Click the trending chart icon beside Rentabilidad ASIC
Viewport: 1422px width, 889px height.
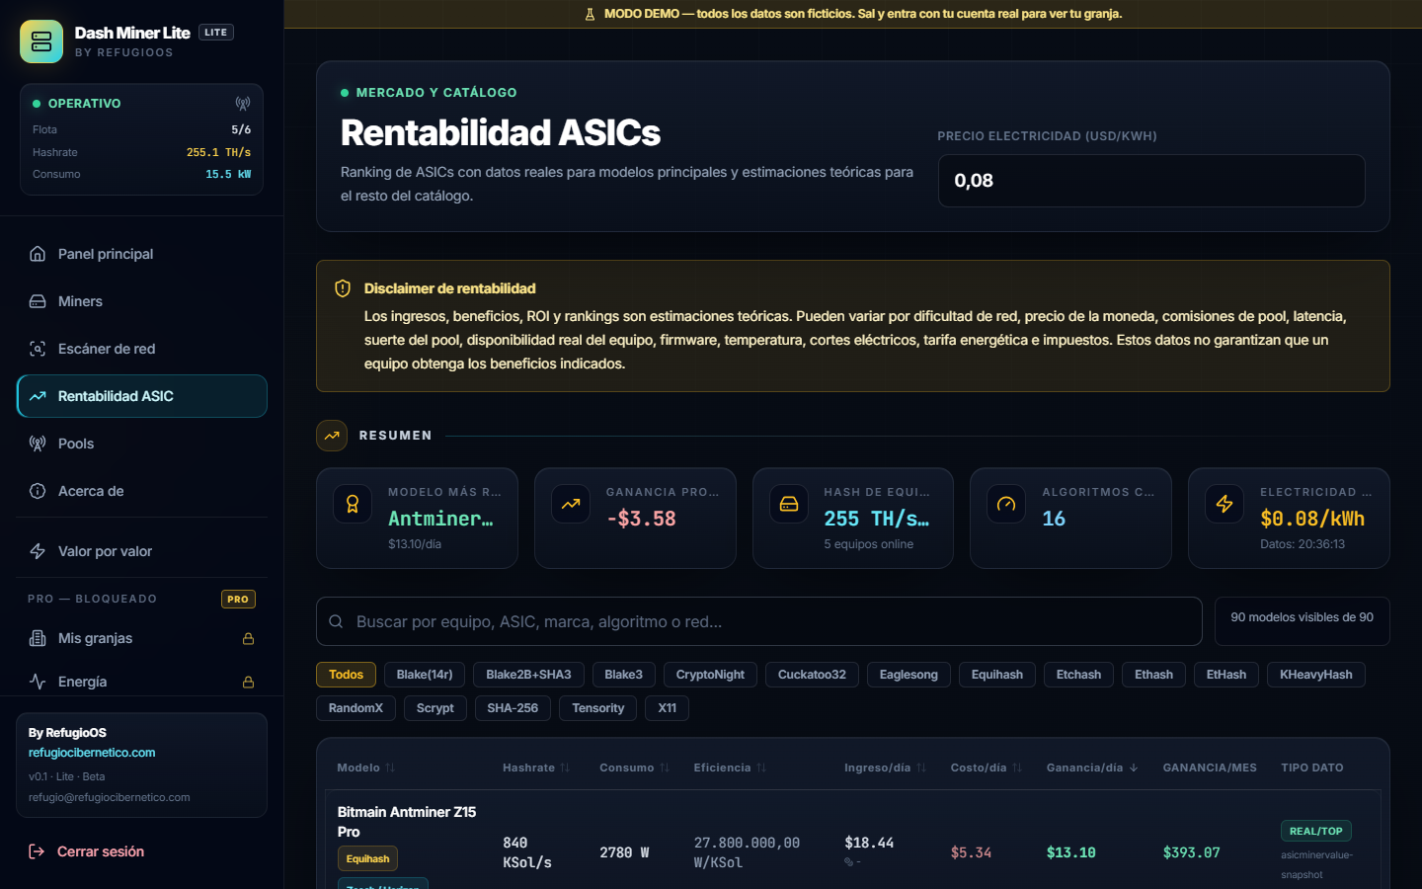38,396
